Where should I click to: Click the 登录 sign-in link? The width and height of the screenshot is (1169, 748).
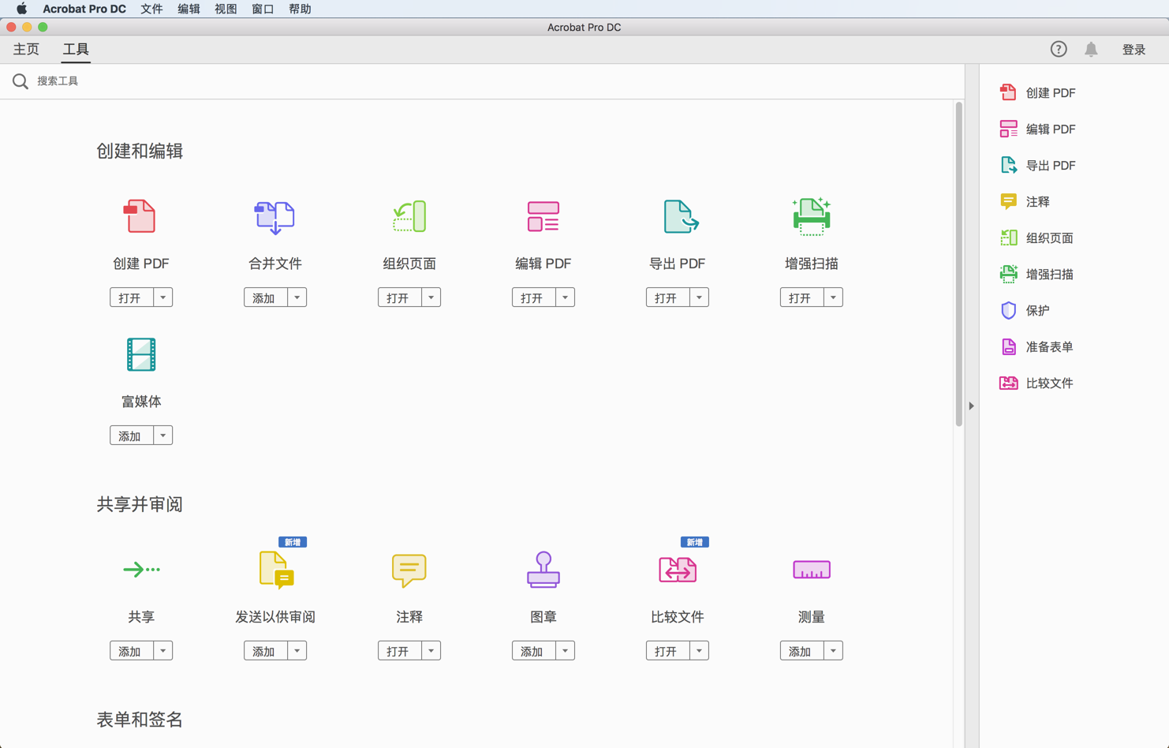point(1134,49)
